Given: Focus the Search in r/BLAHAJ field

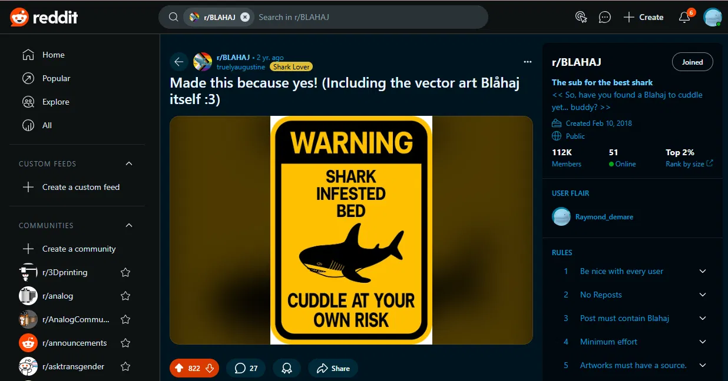Looking at the screenshot, I should tap(368, 17).
